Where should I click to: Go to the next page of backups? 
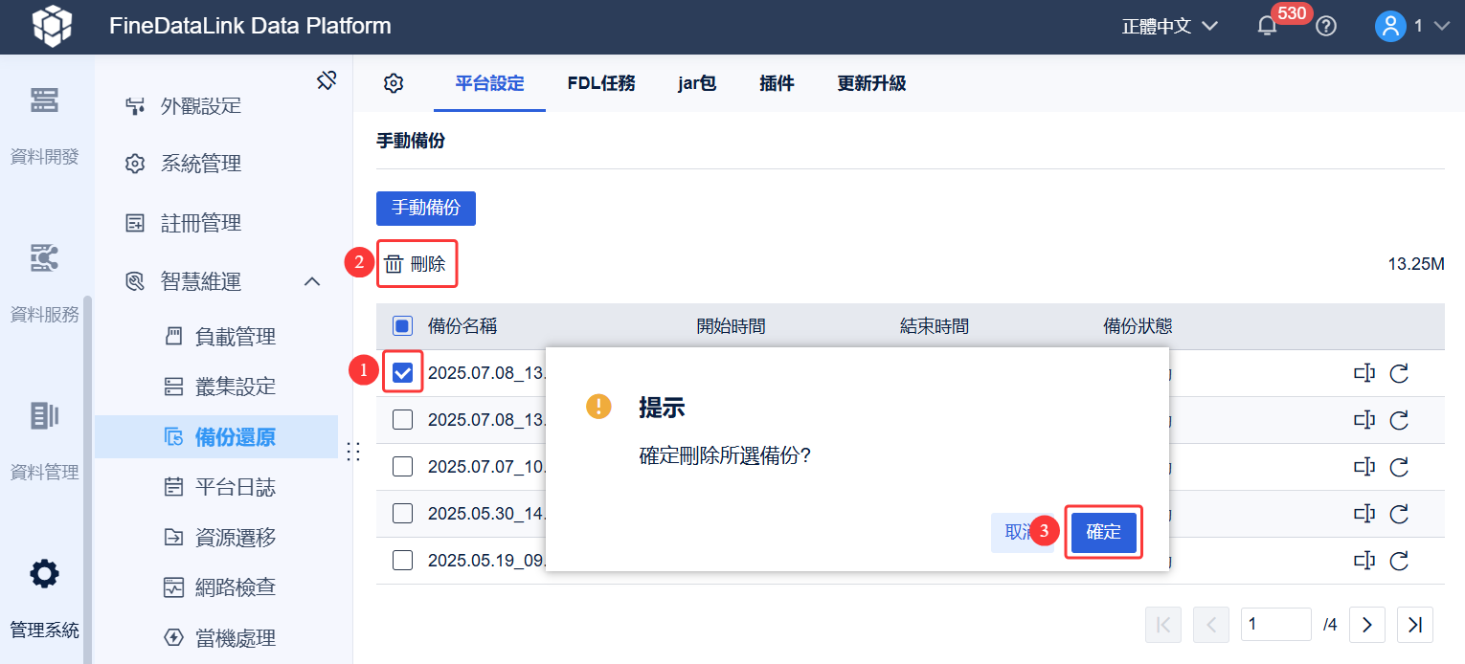pos(1367,625)
